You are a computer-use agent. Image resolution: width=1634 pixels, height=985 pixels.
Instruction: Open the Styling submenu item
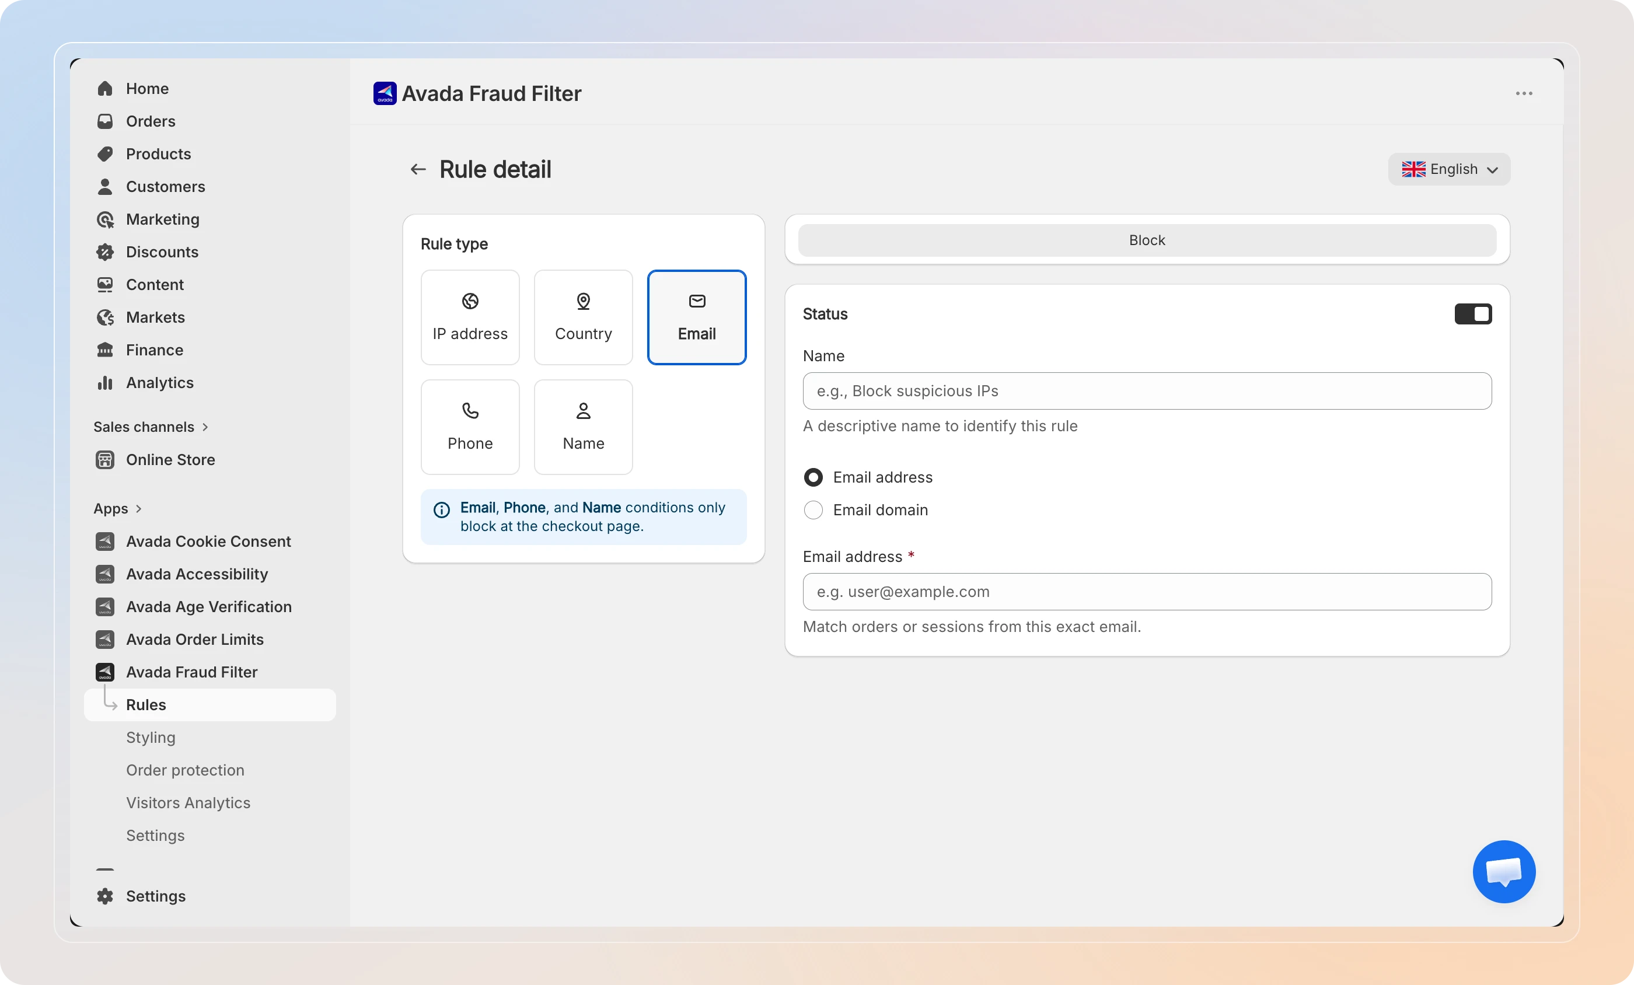(x=151, y=738)
